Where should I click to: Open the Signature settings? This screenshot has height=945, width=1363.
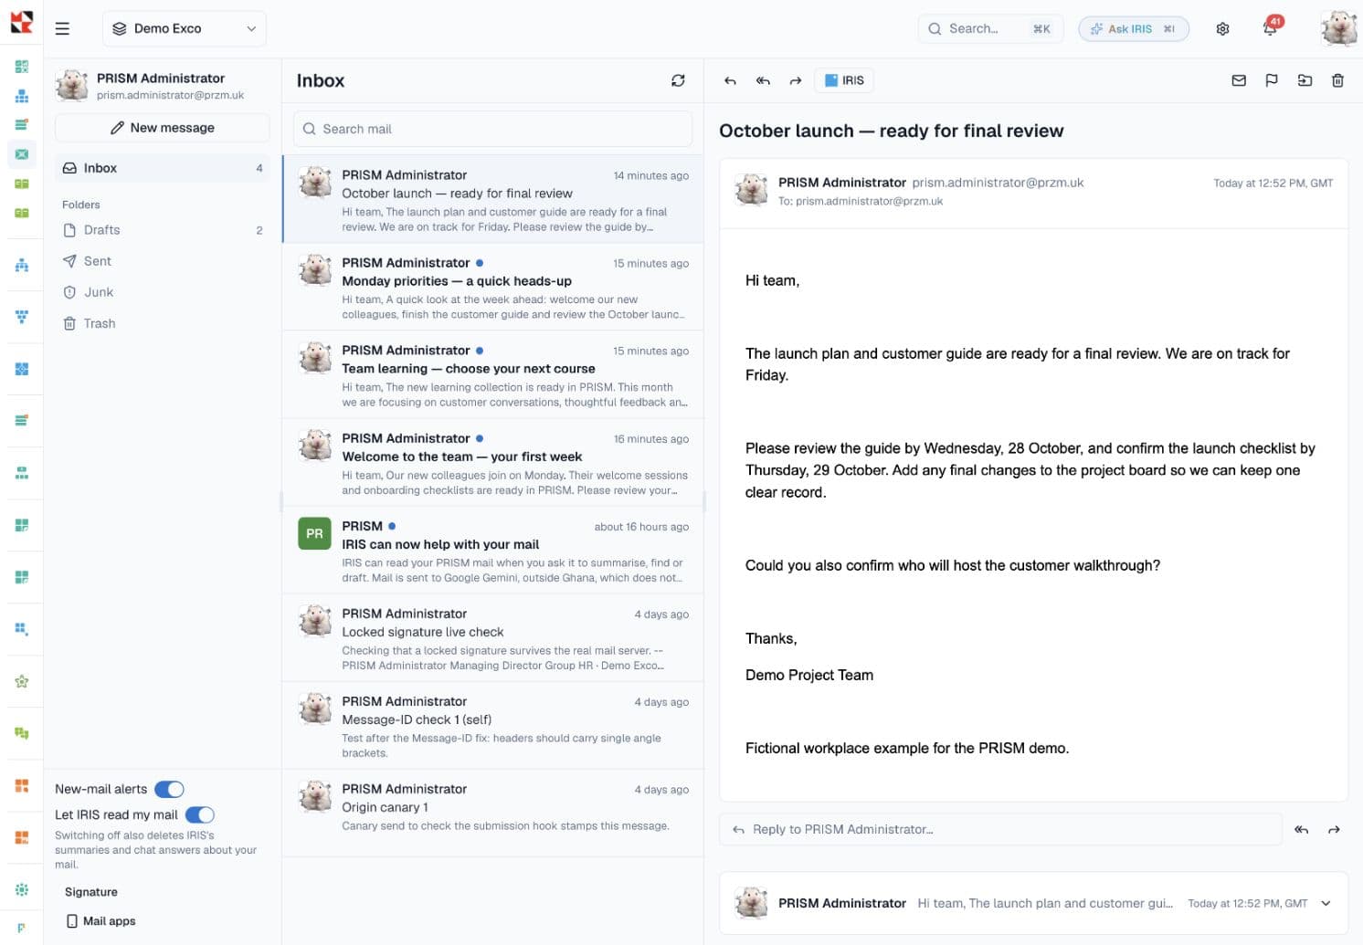click(x=91, y=892)
